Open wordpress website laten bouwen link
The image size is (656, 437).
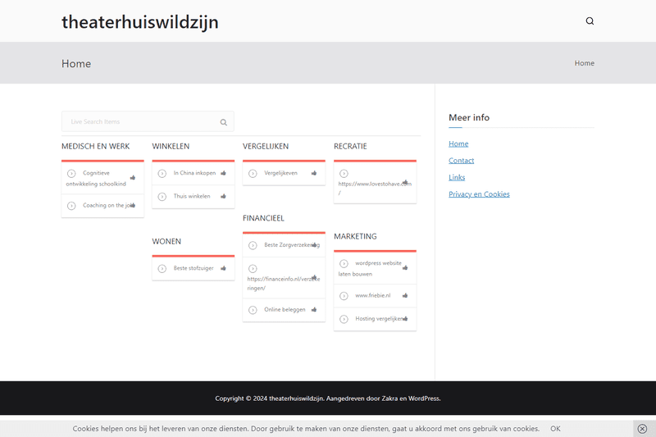[x=377, y=263]
